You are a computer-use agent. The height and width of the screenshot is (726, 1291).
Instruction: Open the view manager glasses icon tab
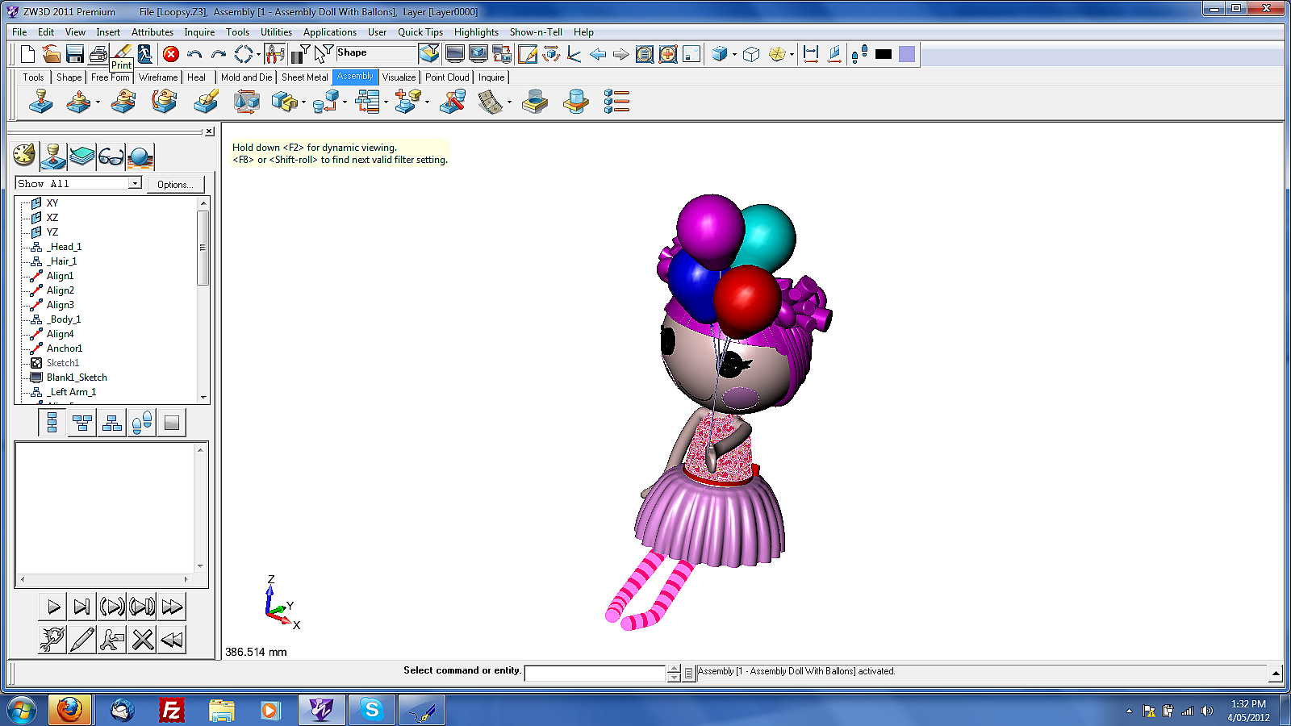coord(111,155)
